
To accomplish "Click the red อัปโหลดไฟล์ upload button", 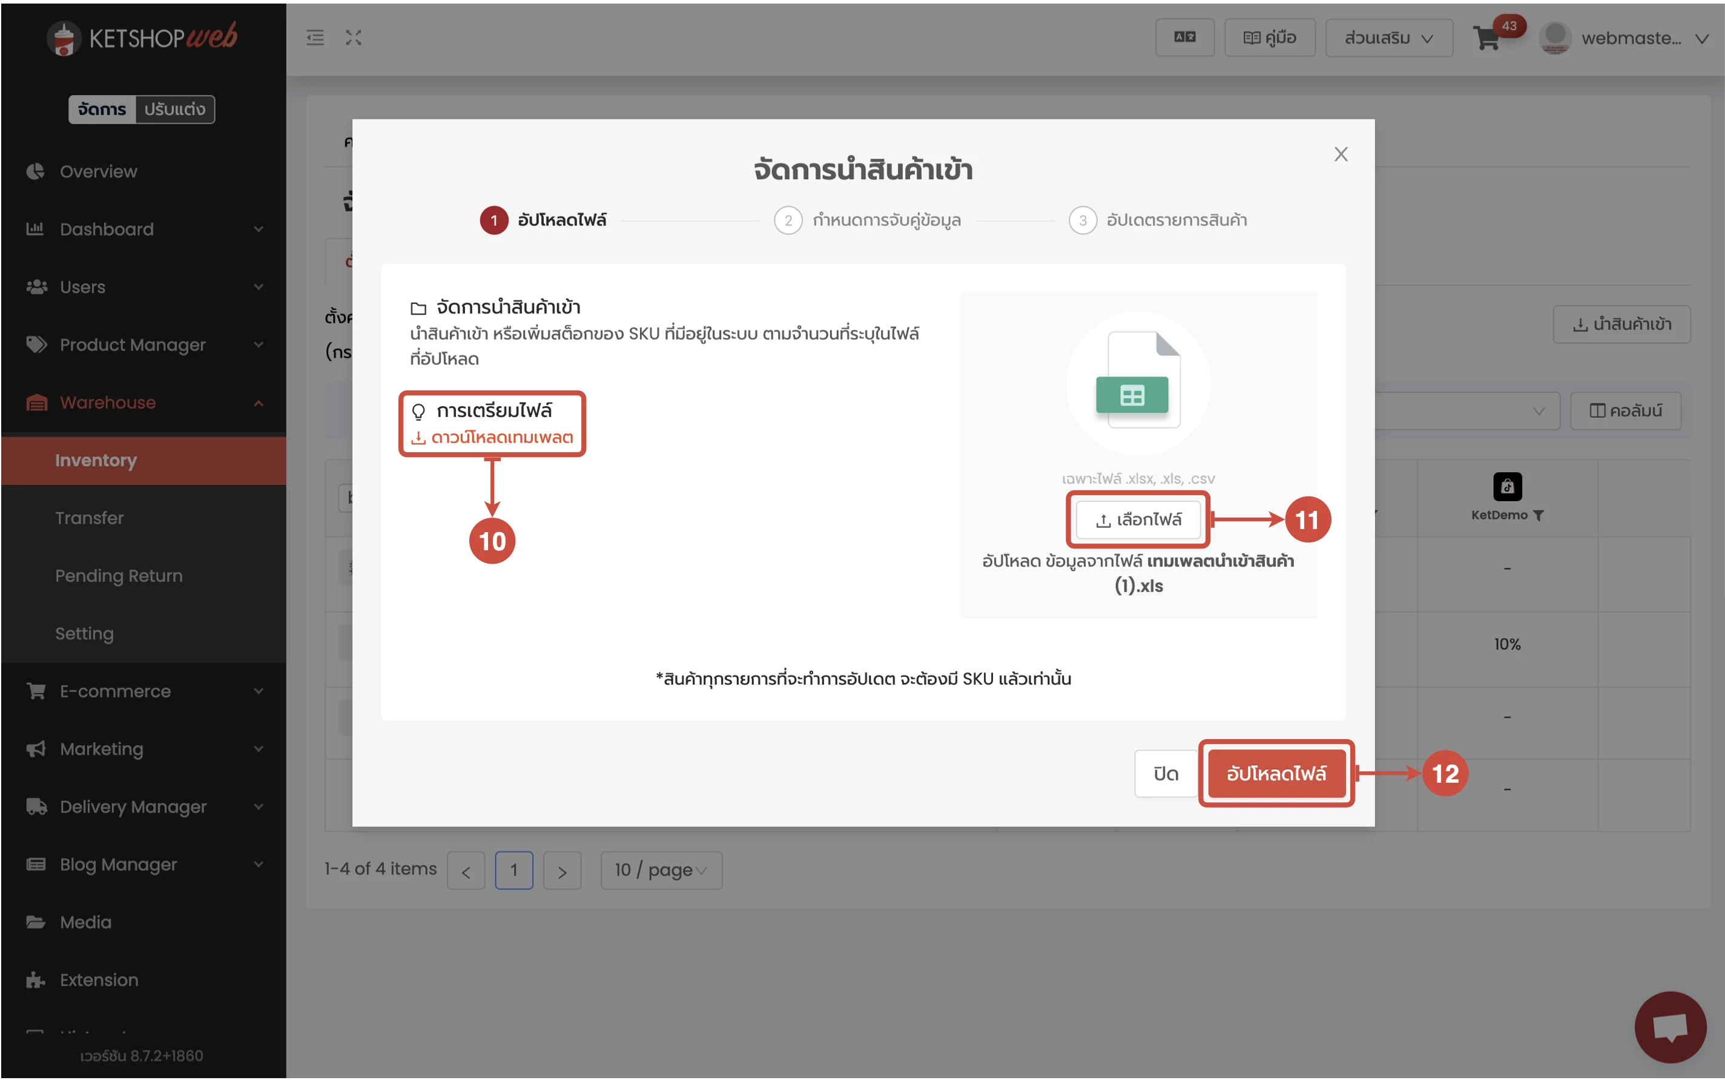I will pos(1276,774).
